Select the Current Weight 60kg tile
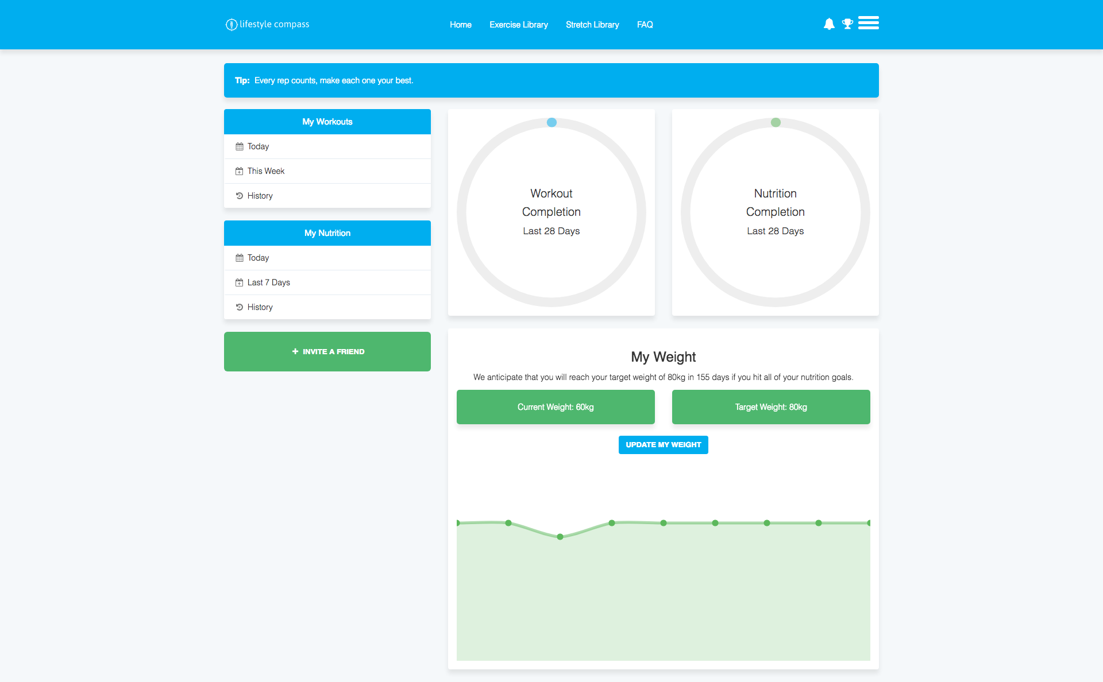The image size is (1103, 682). click(556, 407)
